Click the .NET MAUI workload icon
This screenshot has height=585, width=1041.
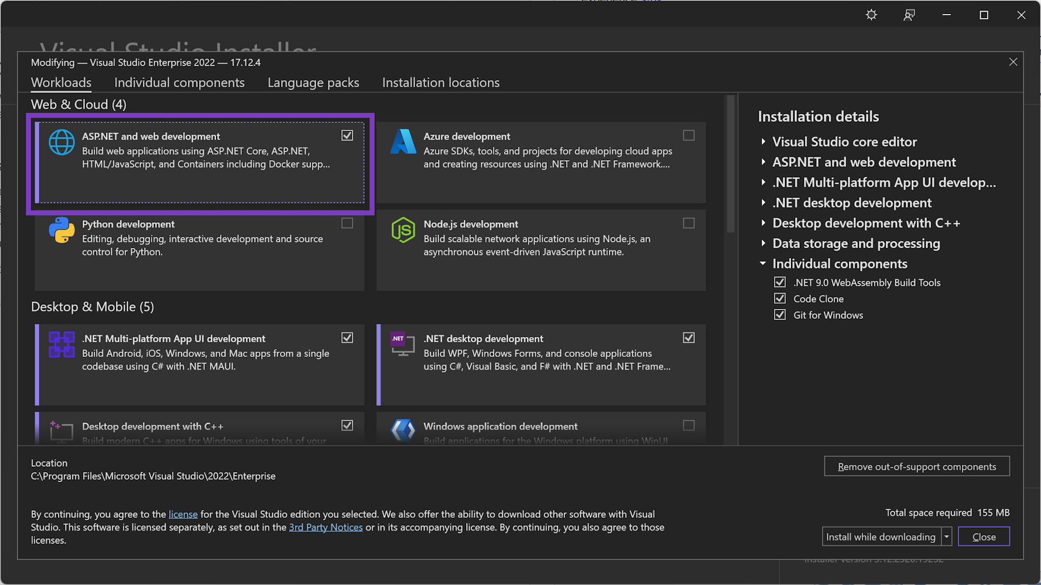coord(61,345)
